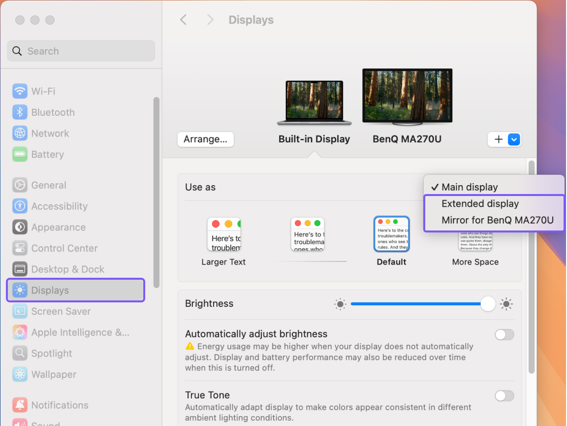Open the Notifications bell icon
The image size is (567, 426).
coord(20,405)
